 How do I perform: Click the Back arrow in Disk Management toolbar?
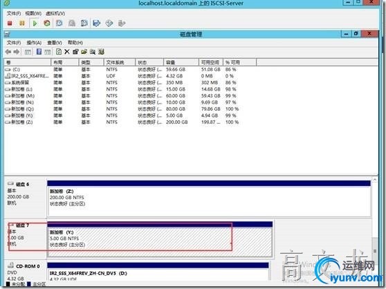(8, 52)
